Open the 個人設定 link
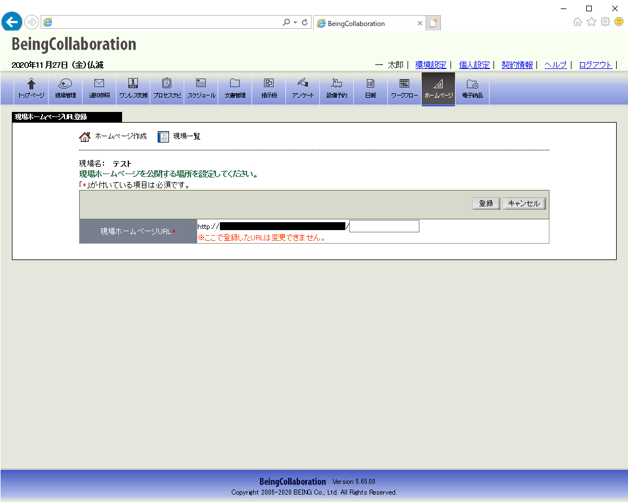The image size is (628, 502). [x=474, y=65]
